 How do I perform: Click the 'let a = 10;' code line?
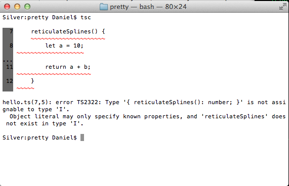64,45
